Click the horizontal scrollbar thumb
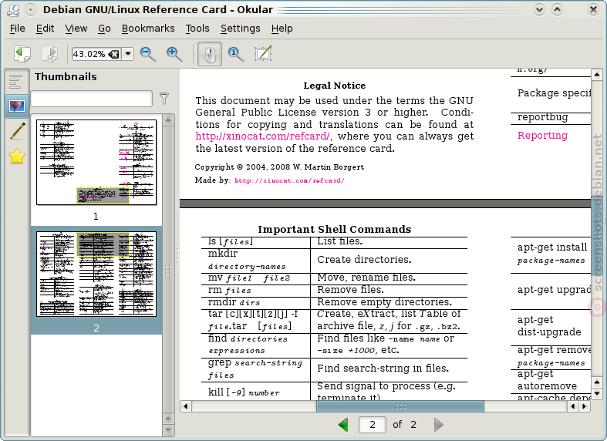Screen dimensions: 607x441 [x=400, y=406]
